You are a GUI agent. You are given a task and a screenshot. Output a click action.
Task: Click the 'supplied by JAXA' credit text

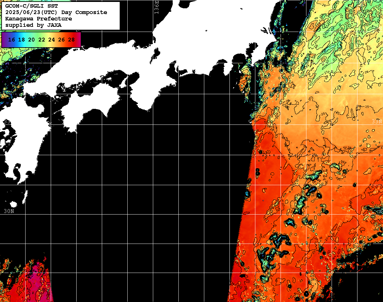click(33, 25)
